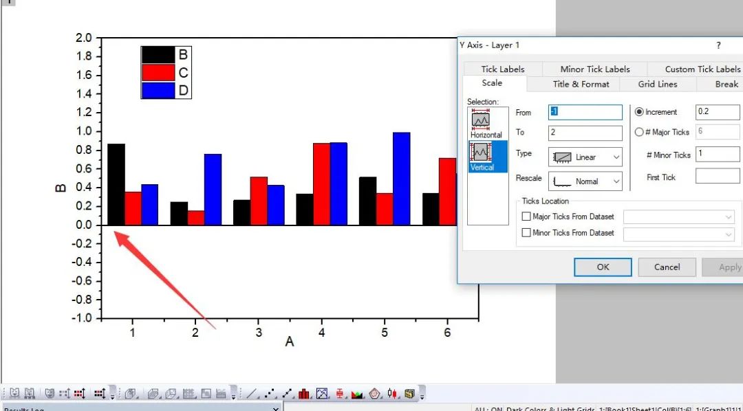Screen dimensions: 743x411
Task: Click the gray framed-square toolbar icon
Action: (206, 394)
